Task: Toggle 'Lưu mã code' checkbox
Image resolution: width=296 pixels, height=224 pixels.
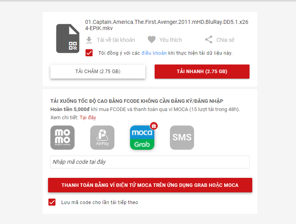Action: [x=52, y=202]
